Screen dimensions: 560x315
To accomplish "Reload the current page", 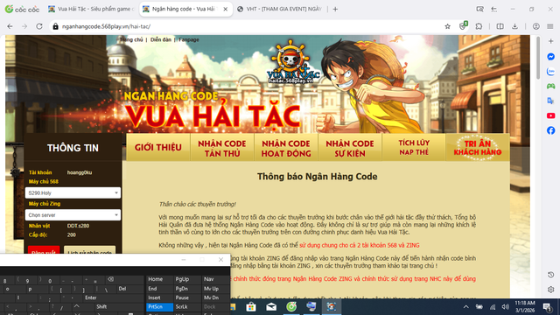I will (x=39, y=26).
